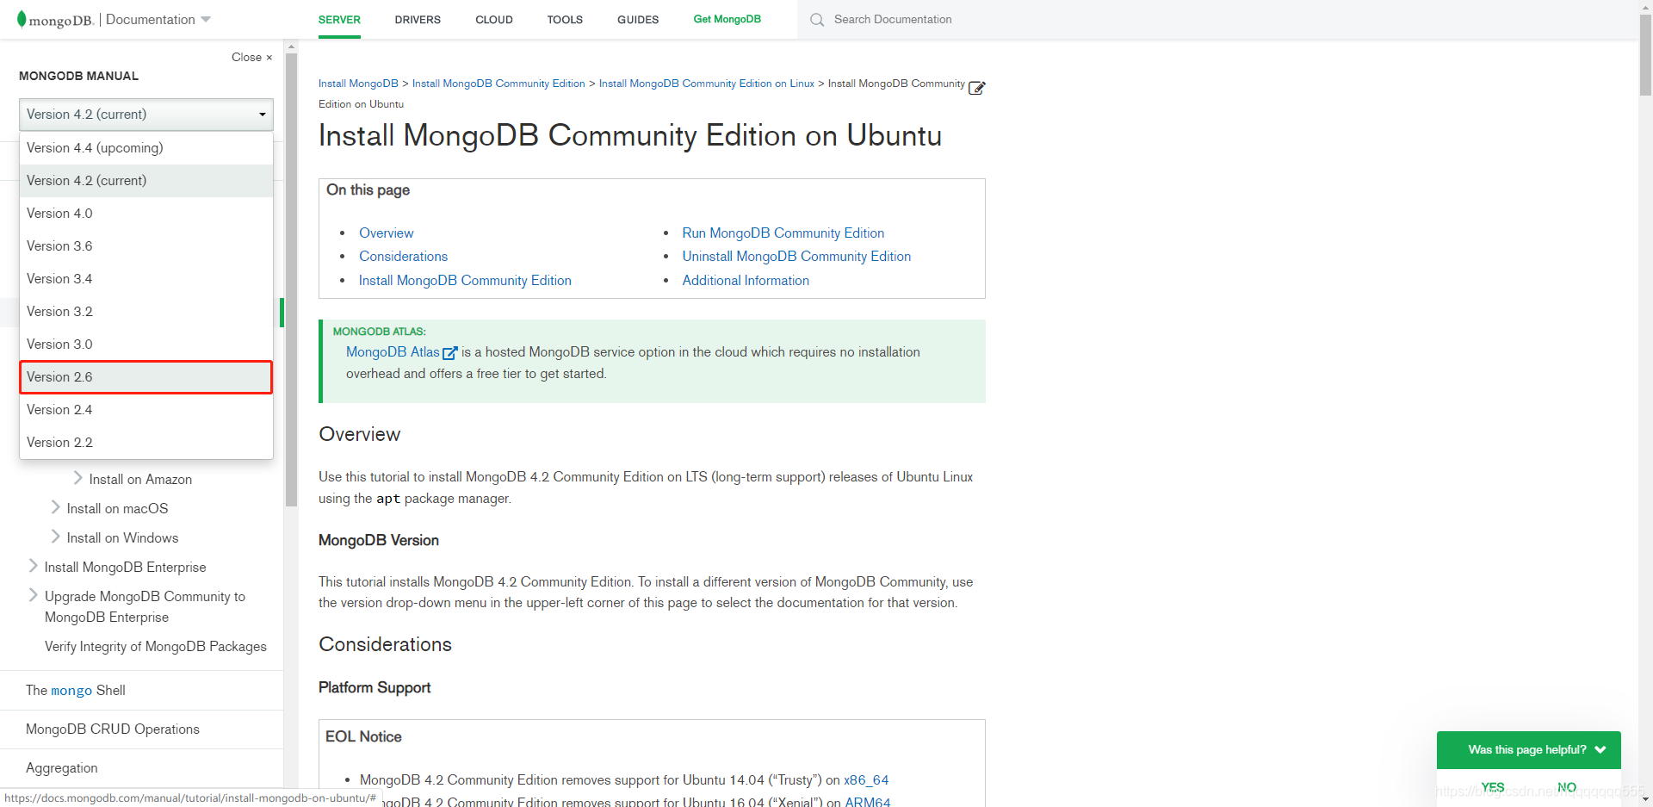Click YES in feedback widget

pyautogui.click(x=1493, y=787)
